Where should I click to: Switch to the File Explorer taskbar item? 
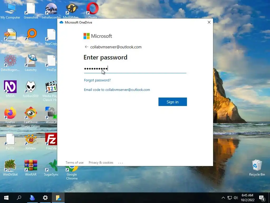[x=58, y=198]
